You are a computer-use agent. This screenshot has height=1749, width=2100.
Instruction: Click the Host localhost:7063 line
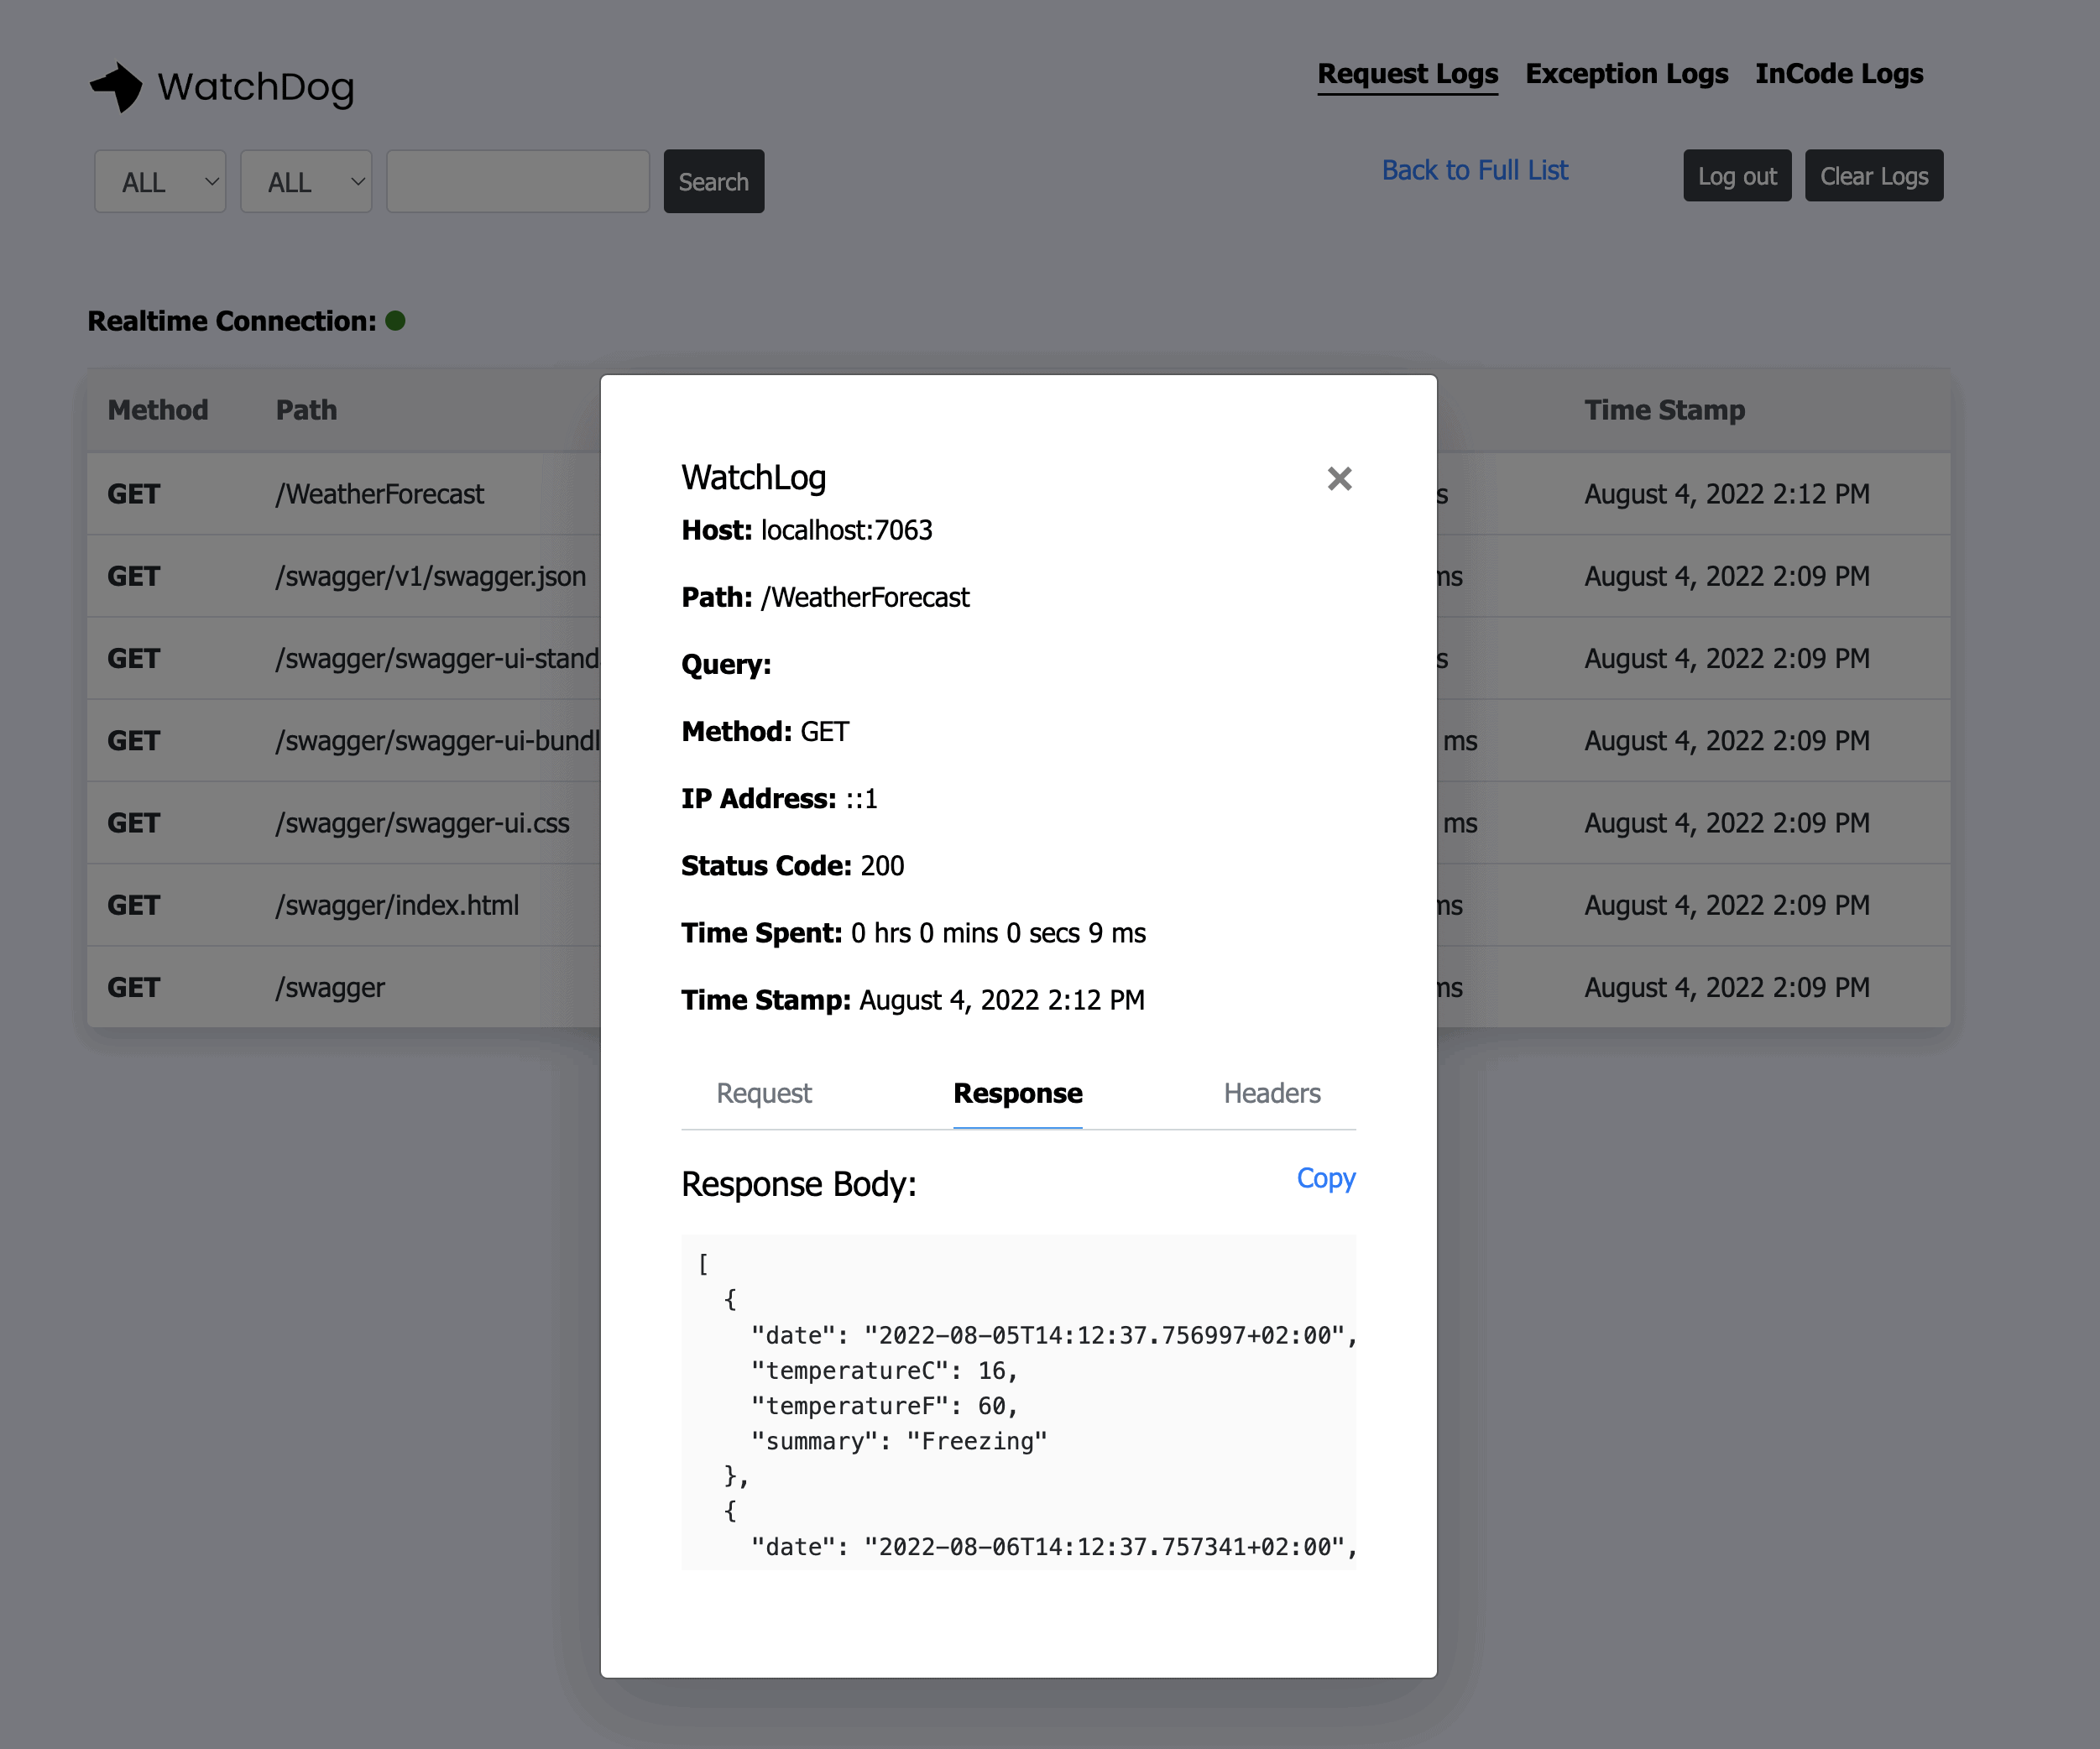click(x=807, y=530)
